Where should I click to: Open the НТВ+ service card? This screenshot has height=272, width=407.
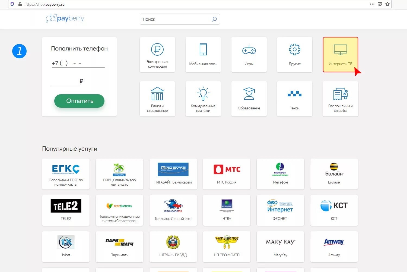tap(227, 210)
